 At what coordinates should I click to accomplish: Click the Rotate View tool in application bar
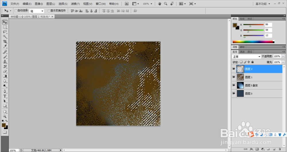[172, 4]
